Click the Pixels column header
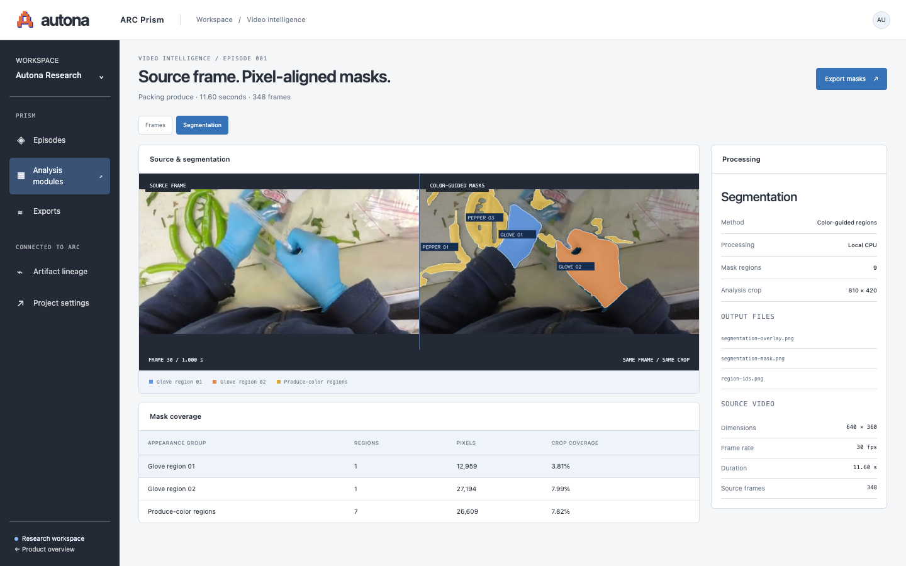This screenshot has width=906, height=566. point(466,443)
